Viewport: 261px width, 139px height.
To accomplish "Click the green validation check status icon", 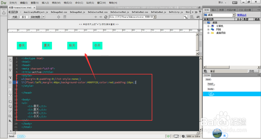I will tap(168, 136).
